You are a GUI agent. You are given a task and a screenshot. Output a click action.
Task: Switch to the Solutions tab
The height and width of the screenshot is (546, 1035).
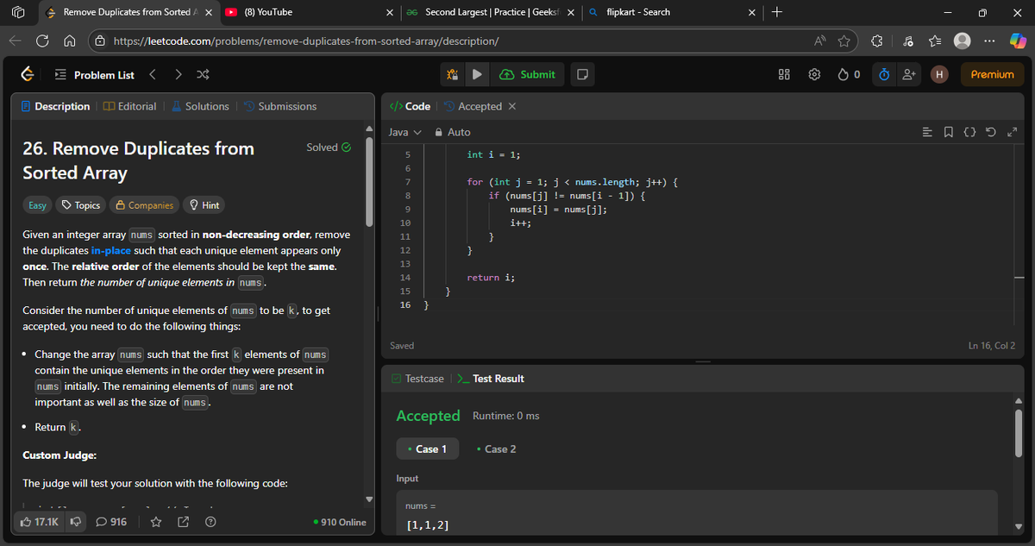[x=200, y=106]
